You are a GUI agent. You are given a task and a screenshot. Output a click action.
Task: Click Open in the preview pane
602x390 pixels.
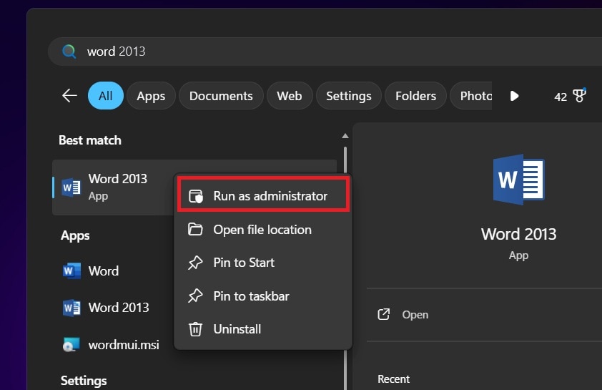point(415,315)
